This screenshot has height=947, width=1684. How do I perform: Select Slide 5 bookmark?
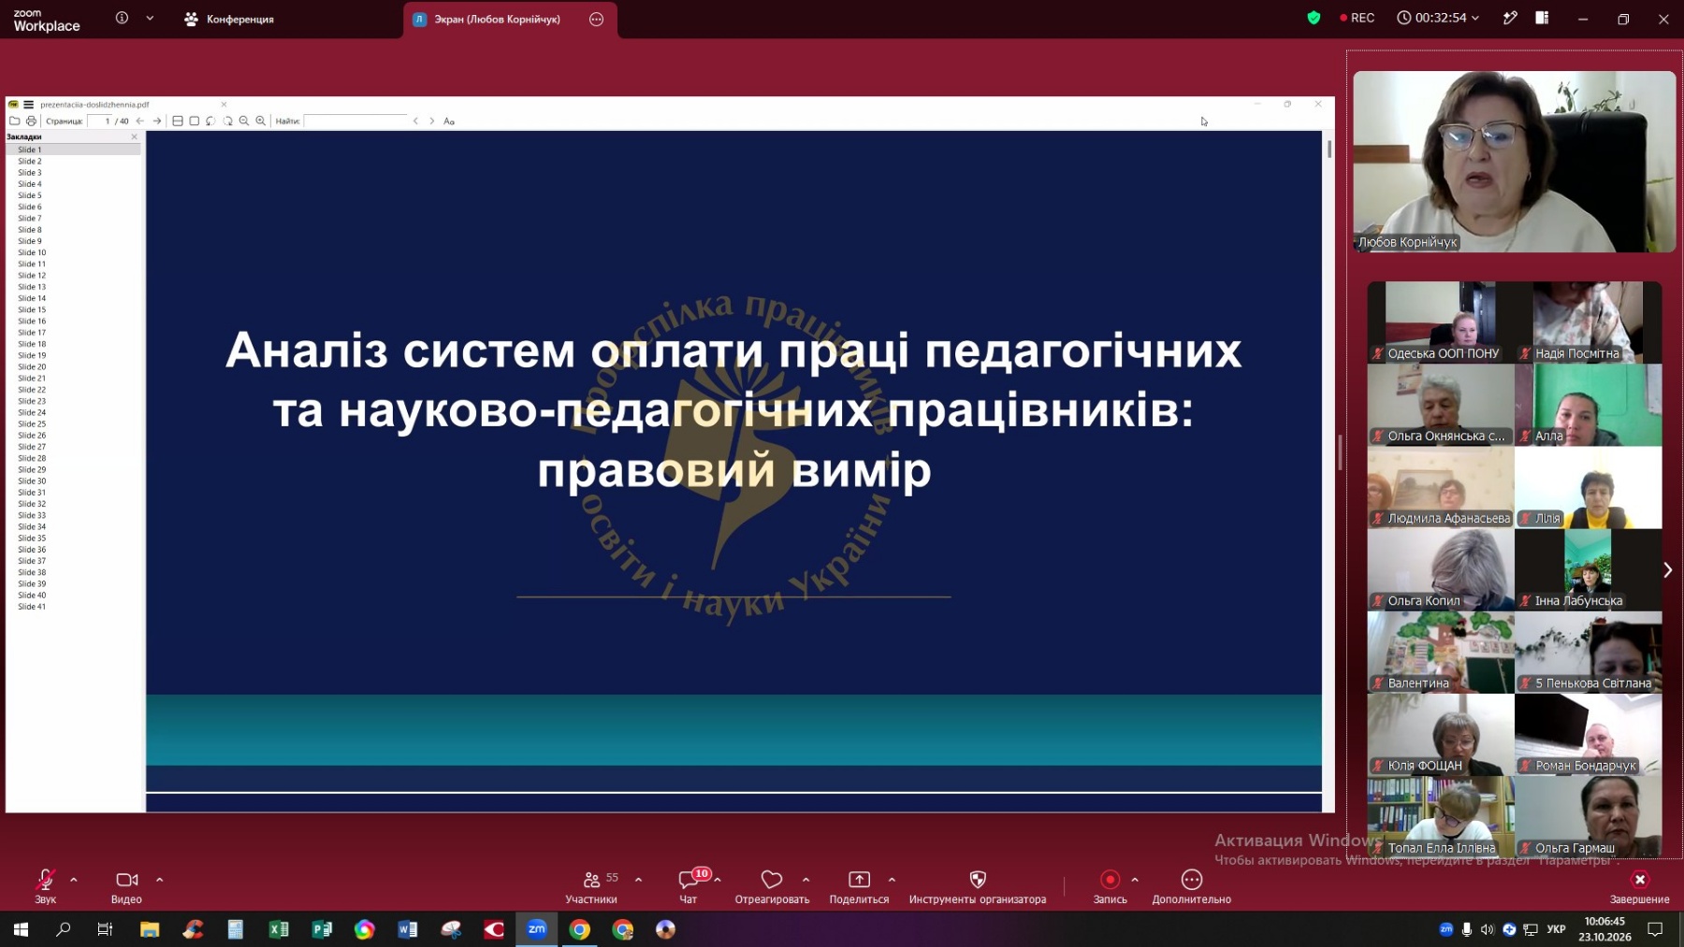(x=30, y=195)
